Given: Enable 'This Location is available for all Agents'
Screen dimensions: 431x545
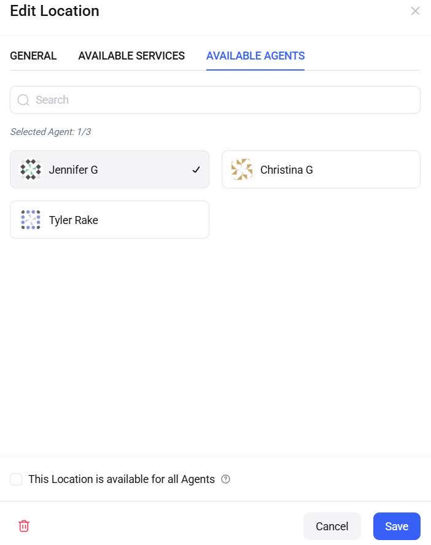Looking at the screenshot, I should (16, 479).
